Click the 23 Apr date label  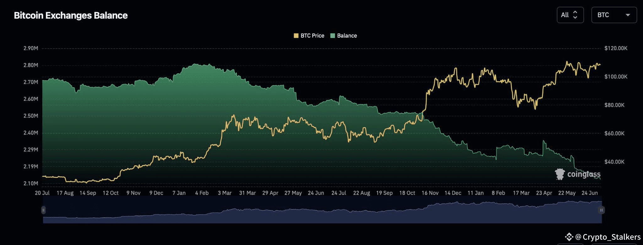pyautogui.click(x=544, y=193)
